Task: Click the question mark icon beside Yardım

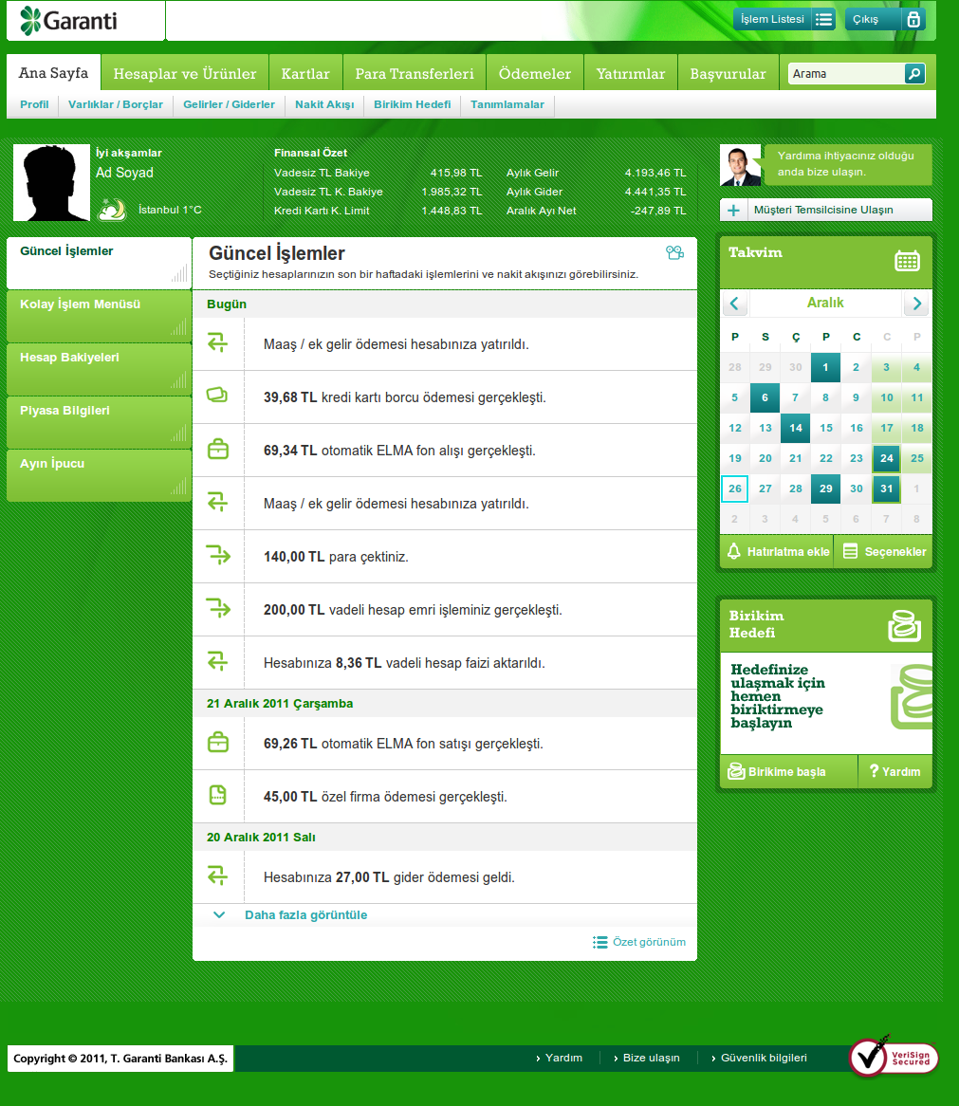Action: [874, 771]
